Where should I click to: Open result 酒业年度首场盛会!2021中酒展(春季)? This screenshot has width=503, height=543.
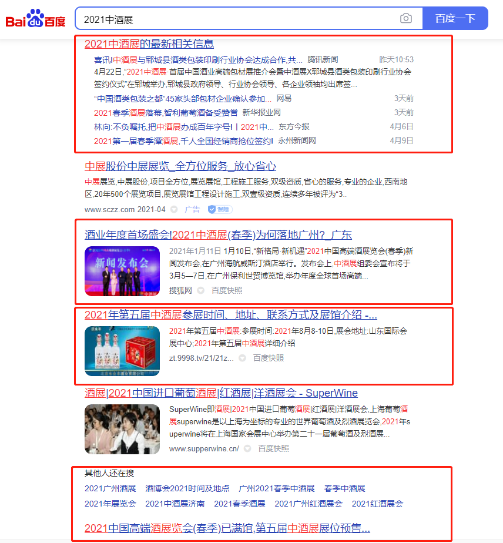click(x=218, y=235)
